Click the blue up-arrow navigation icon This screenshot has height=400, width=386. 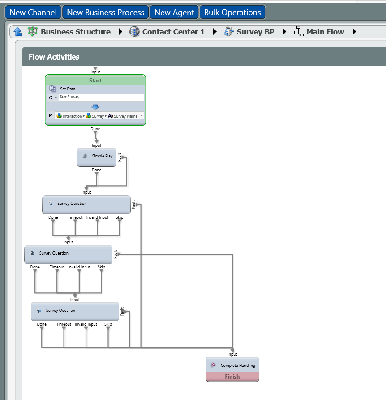click(18, 32)
